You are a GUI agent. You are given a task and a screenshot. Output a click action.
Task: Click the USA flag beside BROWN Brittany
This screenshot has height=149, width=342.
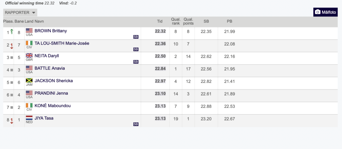click(x=29, y=31)
